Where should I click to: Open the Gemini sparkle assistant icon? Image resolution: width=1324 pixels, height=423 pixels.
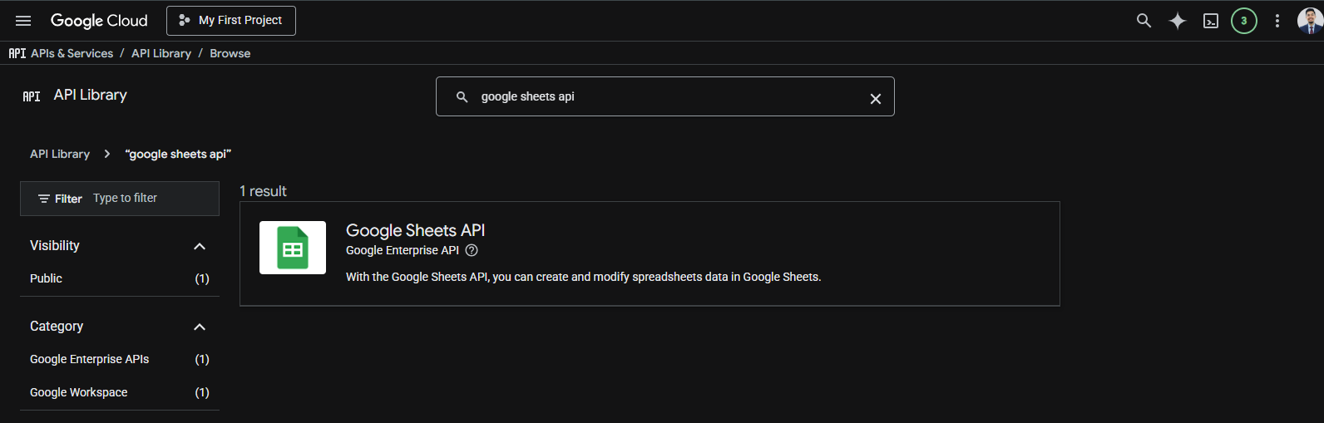1177,21
